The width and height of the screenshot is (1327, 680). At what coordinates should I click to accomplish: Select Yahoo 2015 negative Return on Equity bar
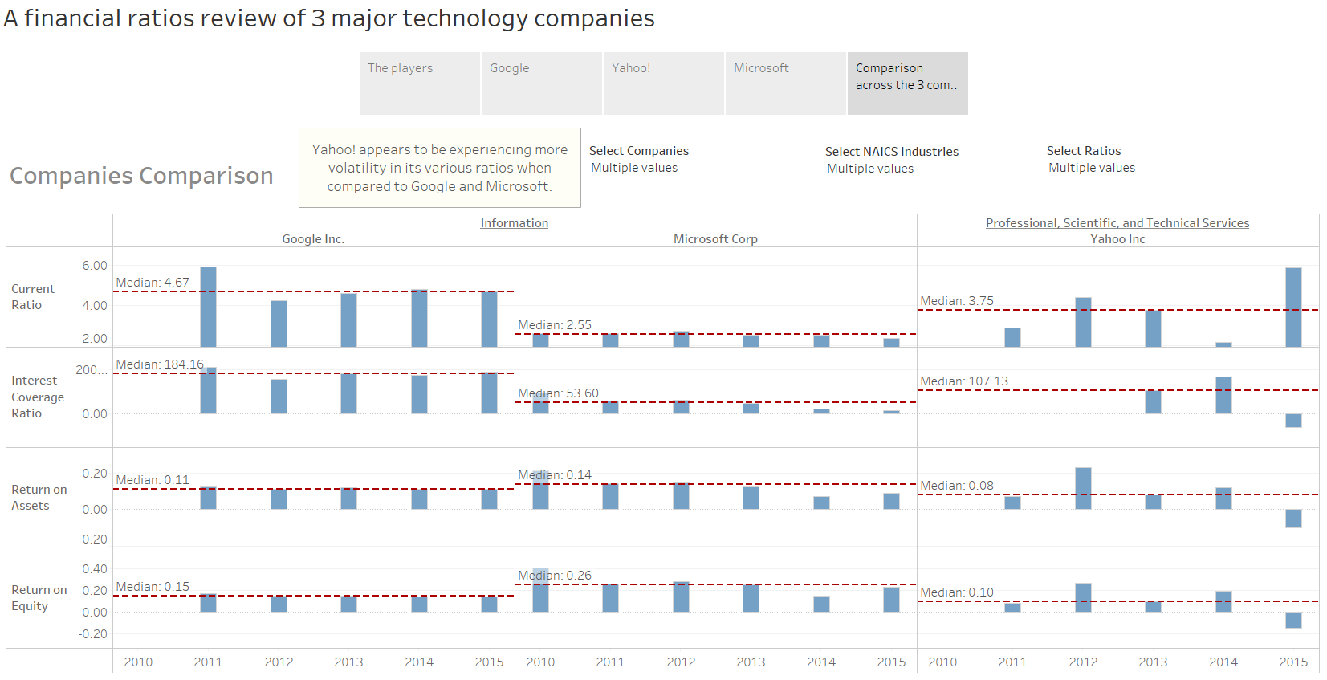pos(1293,620)
